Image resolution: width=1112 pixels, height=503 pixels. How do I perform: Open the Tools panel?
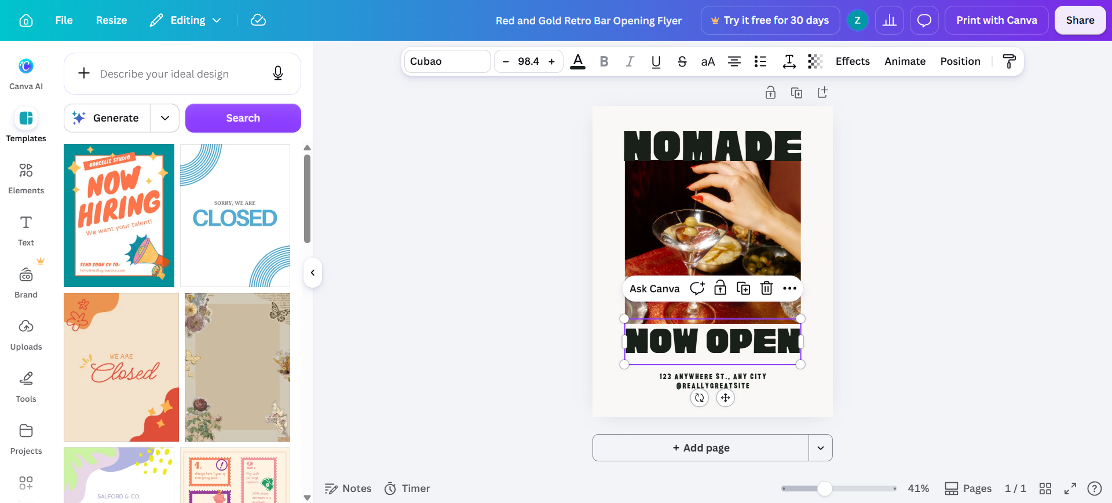point(26,387)
